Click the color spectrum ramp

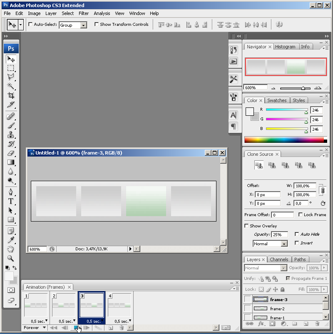point(286,140)
